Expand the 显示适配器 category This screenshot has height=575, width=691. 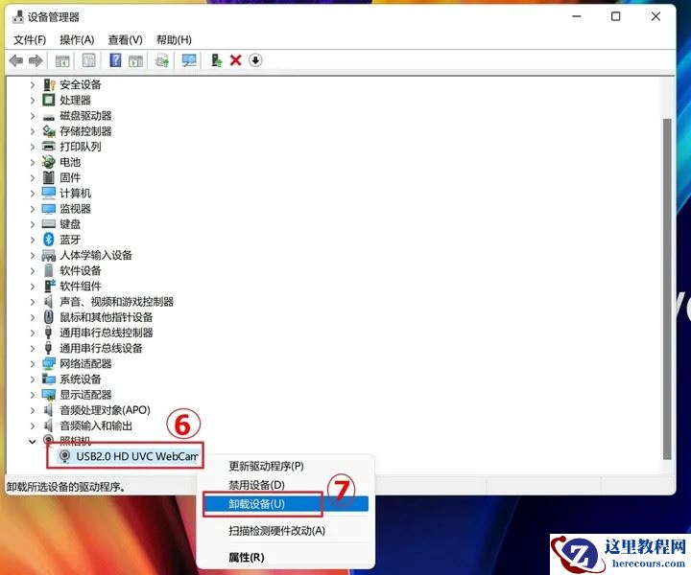33,395
